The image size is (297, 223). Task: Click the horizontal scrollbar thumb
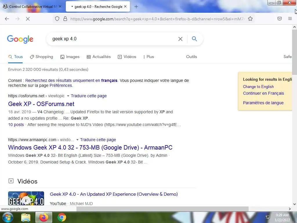162,209
